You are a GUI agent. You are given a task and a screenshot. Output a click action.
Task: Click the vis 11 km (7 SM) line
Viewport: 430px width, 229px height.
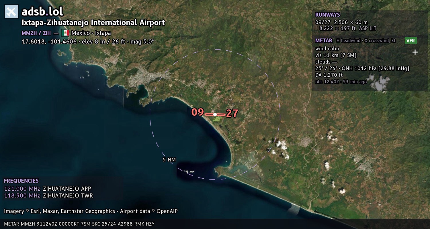click(336, 55)
